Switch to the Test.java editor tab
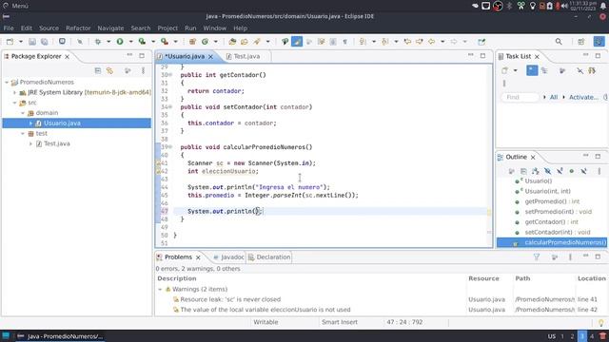609x342 pixels. pyautogui.click(x=247, y=56)
